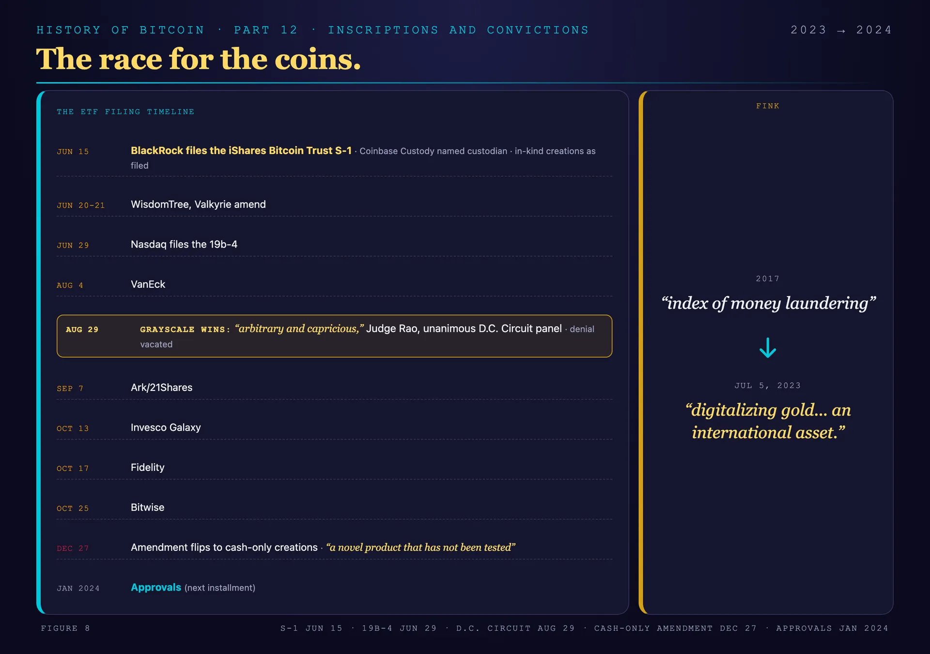The width and height of the screenshot is (930, 654).
Task: Click "BlackRock files the iShares Bitcoin Trust S-1"
Action: coord(241,151)
